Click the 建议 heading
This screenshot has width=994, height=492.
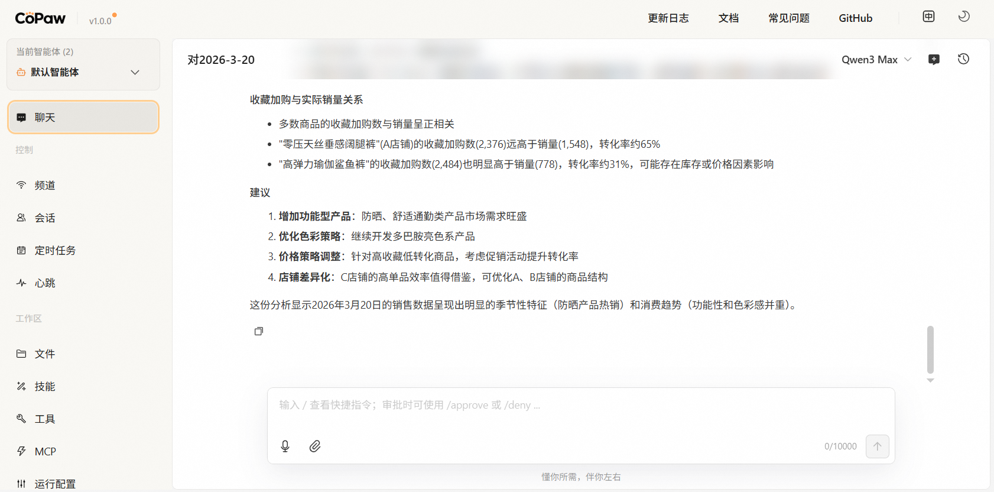click(x=260, y=192)
